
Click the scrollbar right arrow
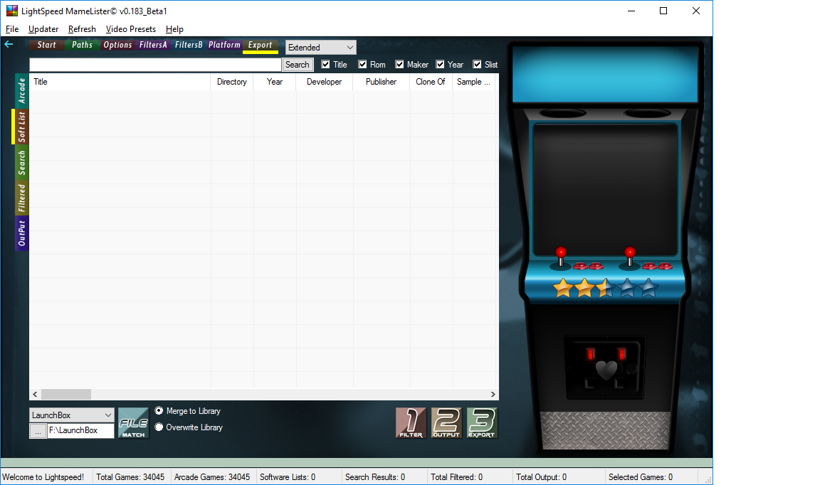click(x=493, y=394)
